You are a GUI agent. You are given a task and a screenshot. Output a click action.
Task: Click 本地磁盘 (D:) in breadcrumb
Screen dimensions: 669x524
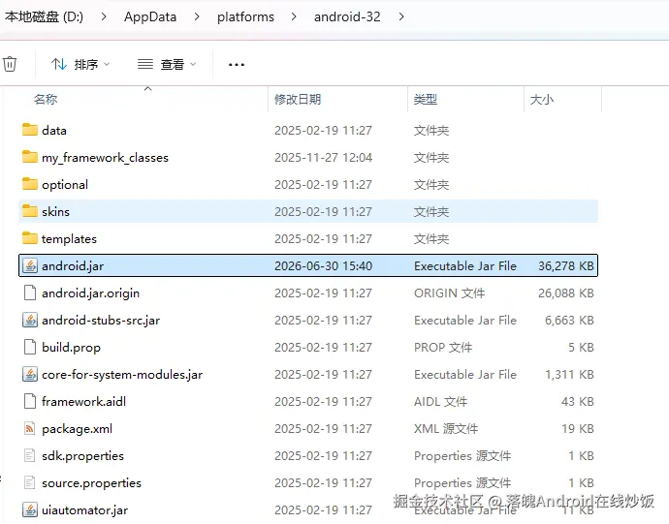click(x=44, y=16)
